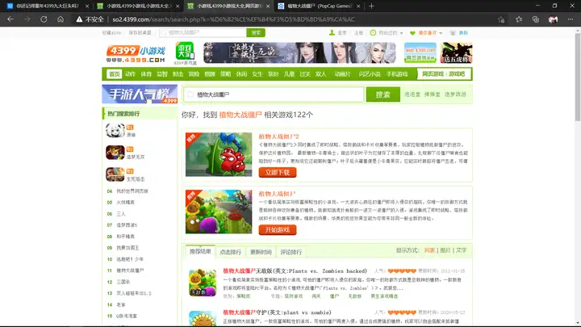
Task: Open 动作 category in navigation bar
Action: (x=130, y=73)
